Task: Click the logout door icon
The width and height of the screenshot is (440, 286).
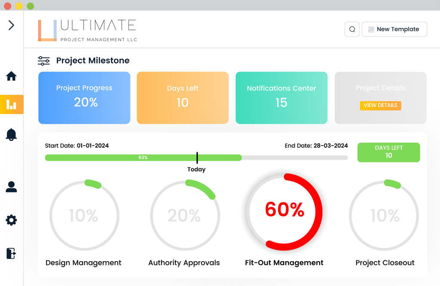Action: pyautogui.click(x=11, y=253)
